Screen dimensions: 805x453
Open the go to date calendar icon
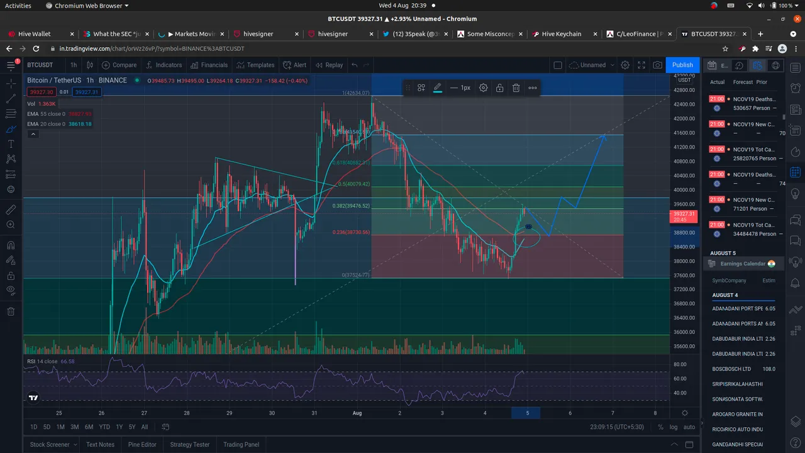[x=165, y=427]
